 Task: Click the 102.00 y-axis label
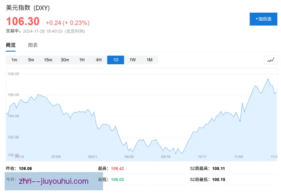[x=13, y=137]
